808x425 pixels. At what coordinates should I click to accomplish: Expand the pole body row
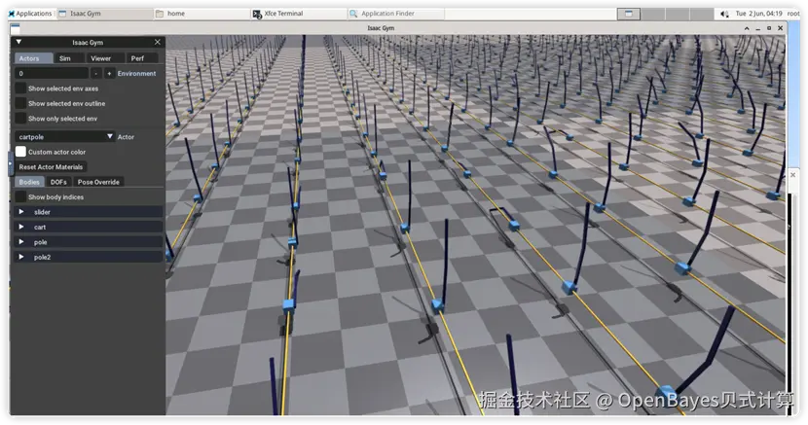point(89,242)
